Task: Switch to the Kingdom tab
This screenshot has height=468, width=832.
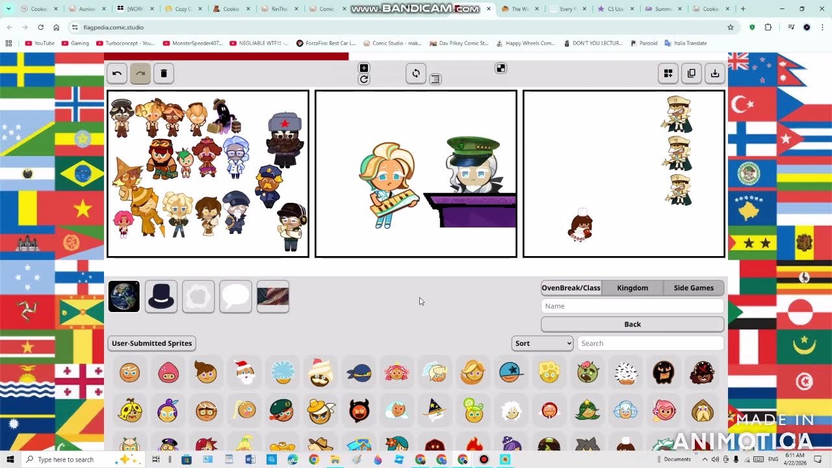Action: pyautogui.click(x=632, y=288)
